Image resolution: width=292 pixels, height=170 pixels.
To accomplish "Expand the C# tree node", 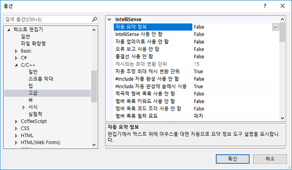I will click(16, 58).
